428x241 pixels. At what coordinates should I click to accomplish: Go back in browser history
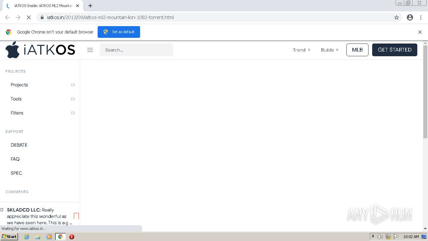point(7,17)
